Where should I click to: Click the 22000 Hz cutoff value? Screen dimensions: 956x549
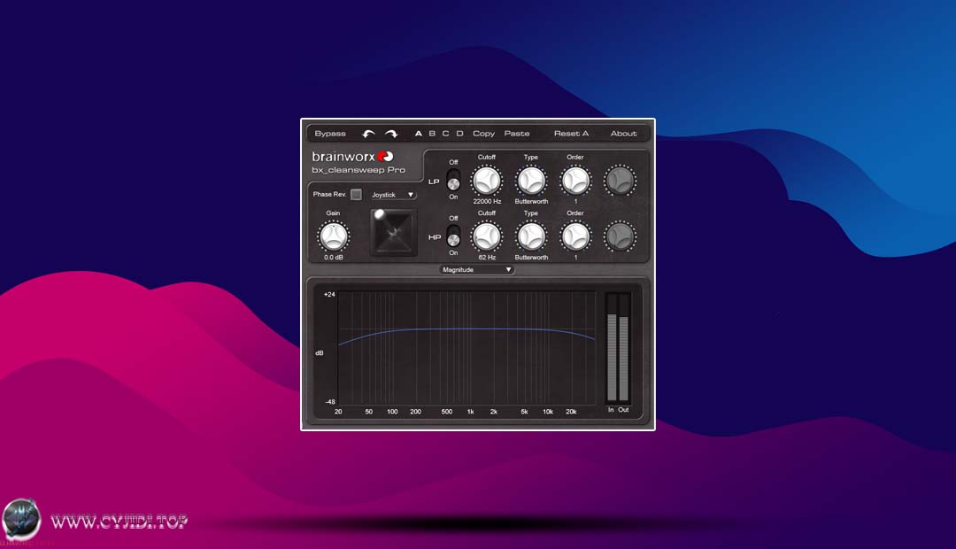487,201
